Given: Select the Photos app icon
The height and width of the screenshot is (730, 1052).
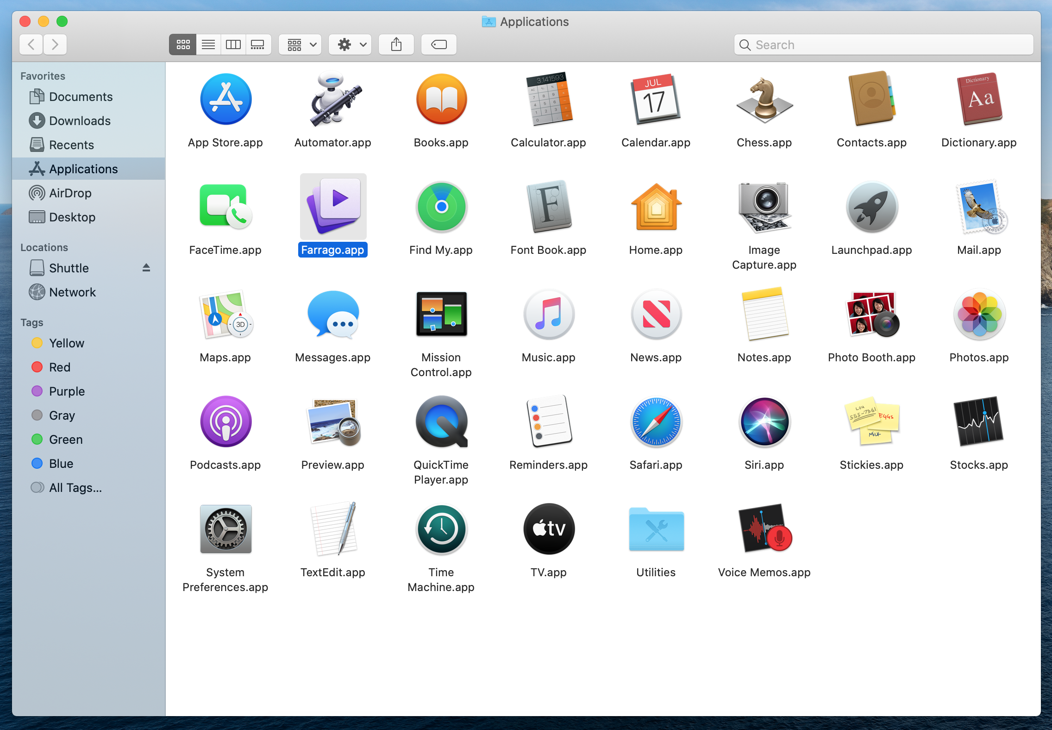Looking at the screenshot, I should (979, 314).
